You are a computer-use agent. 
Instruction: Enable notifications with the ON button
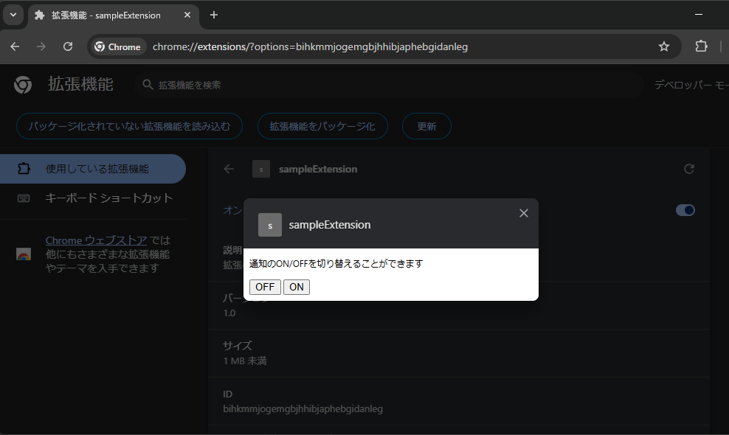297,287
